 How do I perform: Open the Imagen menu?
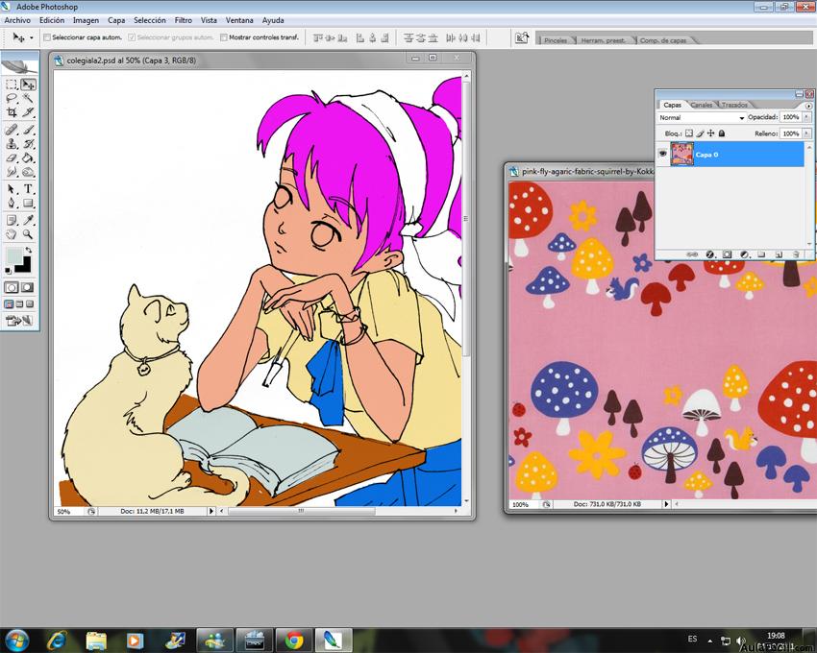86,20
